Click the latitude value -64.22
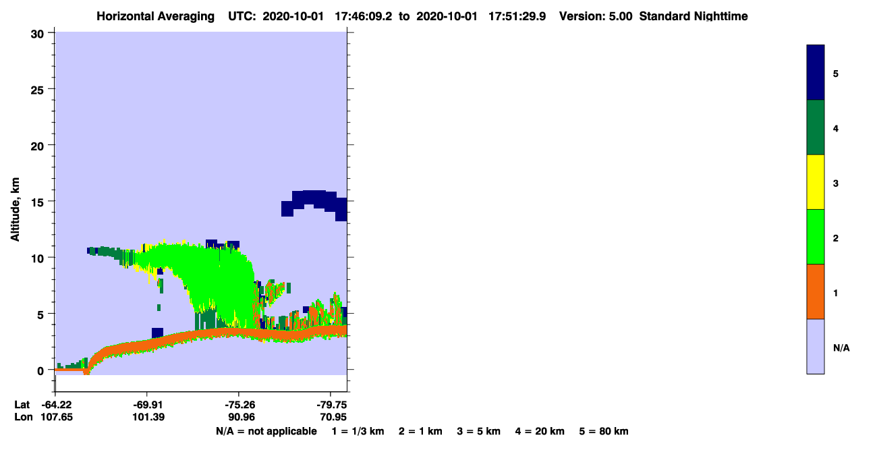This screenshot has height=450, width=877. click(56, 405)
